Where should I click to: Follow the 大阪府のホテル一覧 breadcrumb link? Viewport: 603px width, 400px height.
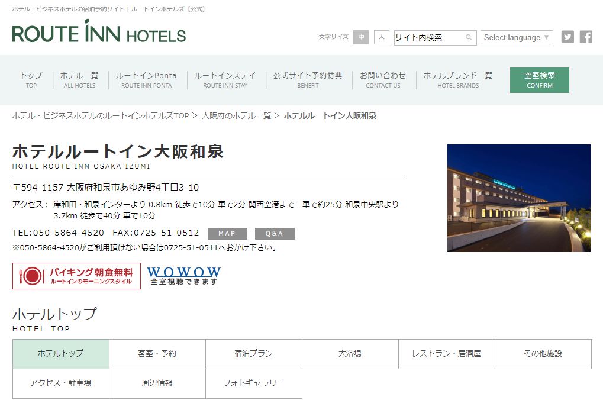click(237, 115)
